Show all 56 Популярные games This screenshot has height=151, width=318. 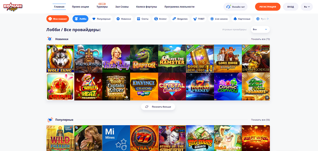pyautogui.click(x=260, y=120)
